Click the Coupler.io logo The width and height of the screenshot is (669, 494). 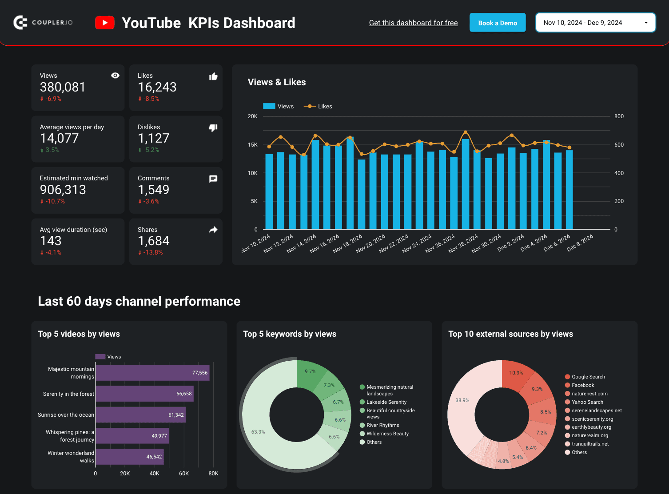pyautogui.click(x=43, y=22)
